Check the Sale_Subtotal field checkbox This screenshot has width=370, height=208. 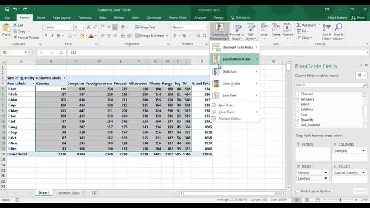tap(297, 125)
